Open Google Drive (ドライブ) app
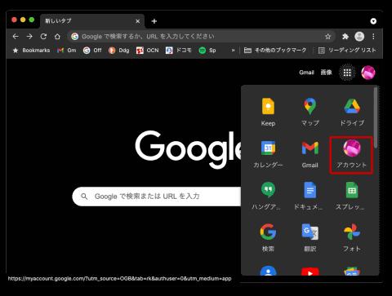Viewport: 392px width, 296px height. (352, 112)
